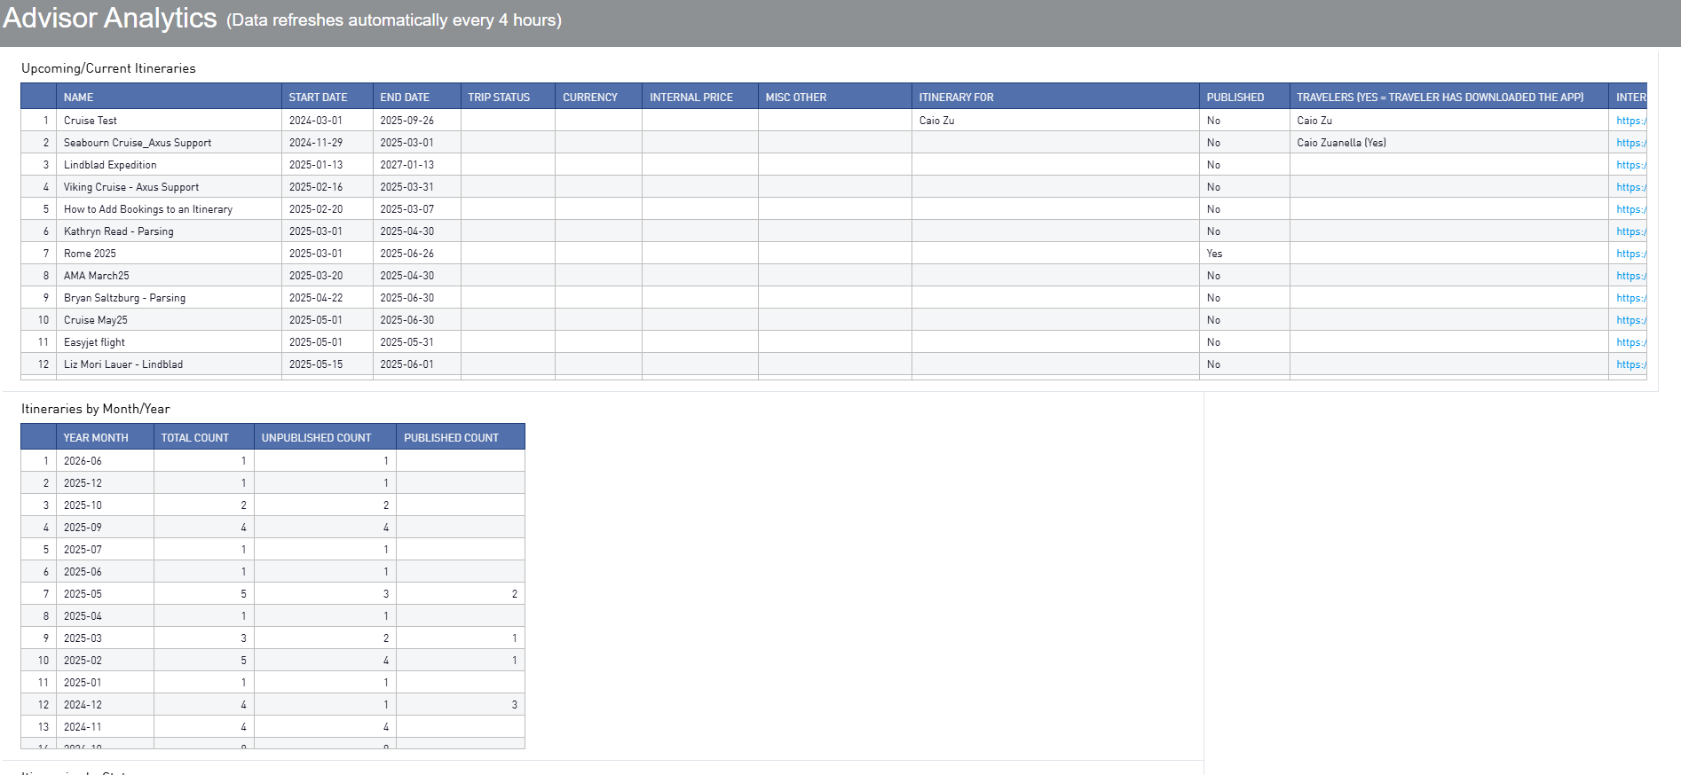The width and height of the screenshot is (1681, 775).
Task: Sort by the NAME column header
Action: coord(78,98)
